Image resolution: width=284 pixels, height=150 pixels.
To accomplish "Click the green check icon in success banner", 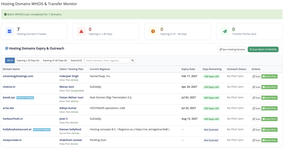I will (5, 14).
